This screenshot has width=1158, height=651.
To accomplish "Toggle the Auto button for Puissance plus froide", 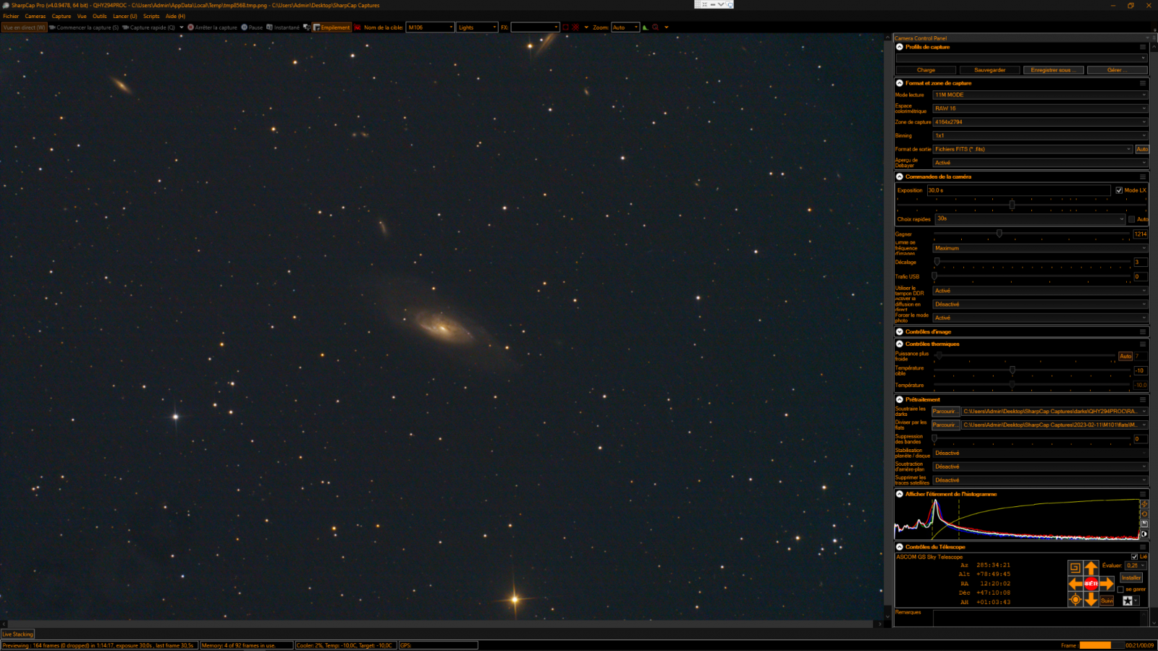I will tap(1125, 356).
